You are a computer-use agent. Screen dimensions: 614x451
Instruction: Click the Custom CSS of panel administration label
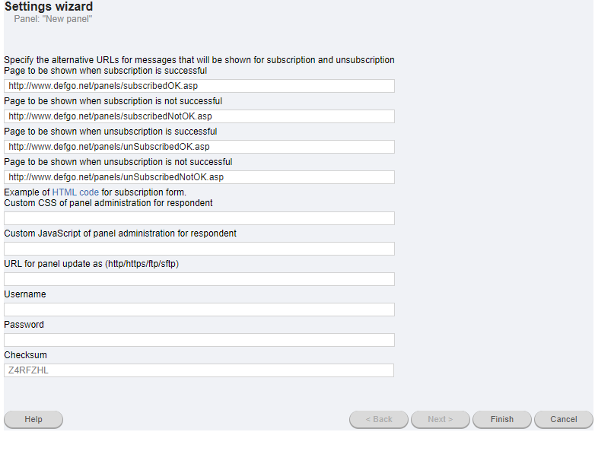[108, 203]
